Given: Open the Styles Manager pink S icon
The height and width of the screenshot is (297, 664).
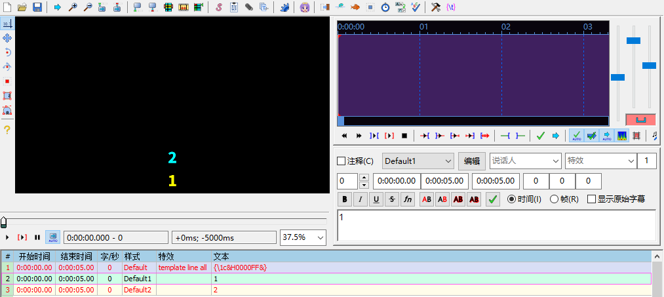Looking at the screenshot, I should pos(218,7).
